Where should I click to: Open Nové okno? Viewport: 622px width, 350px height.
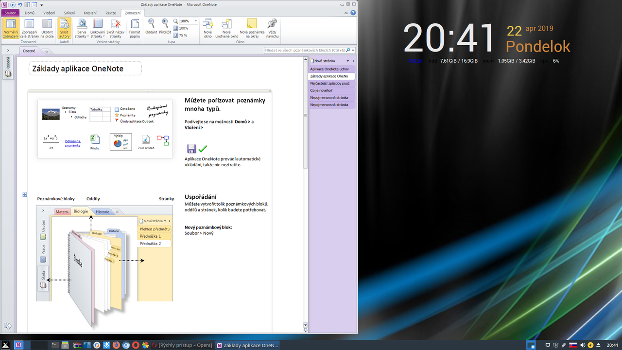207,28
